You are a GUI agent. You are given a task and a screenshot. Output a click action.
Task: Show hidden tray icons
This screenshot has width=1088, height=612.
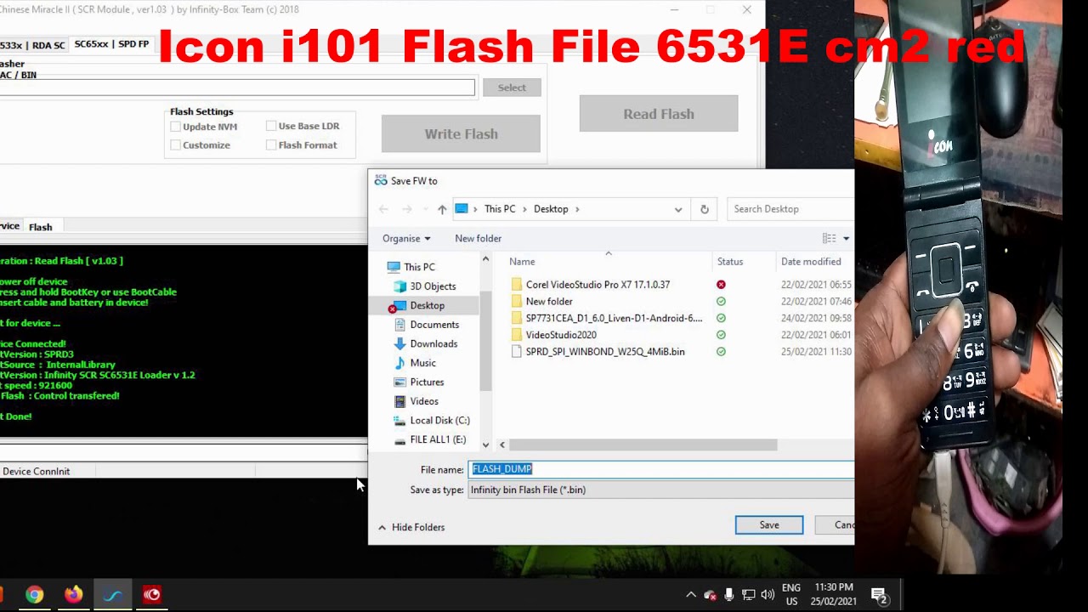690,595
